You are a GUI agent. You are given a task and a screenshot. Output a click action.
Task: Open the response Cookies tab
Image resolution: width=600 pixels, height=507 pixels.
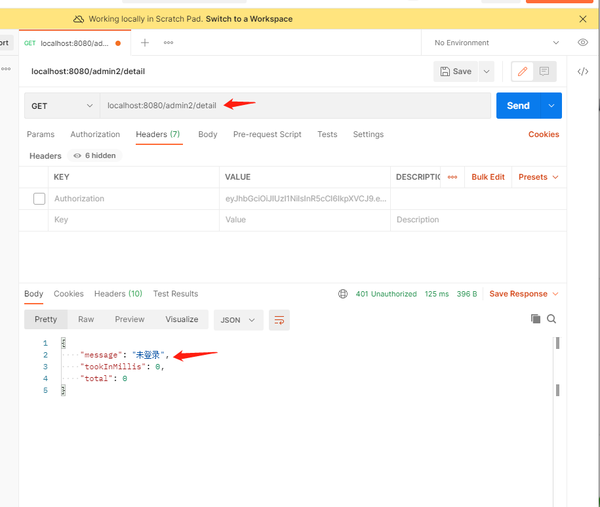(x=68, y=294)
